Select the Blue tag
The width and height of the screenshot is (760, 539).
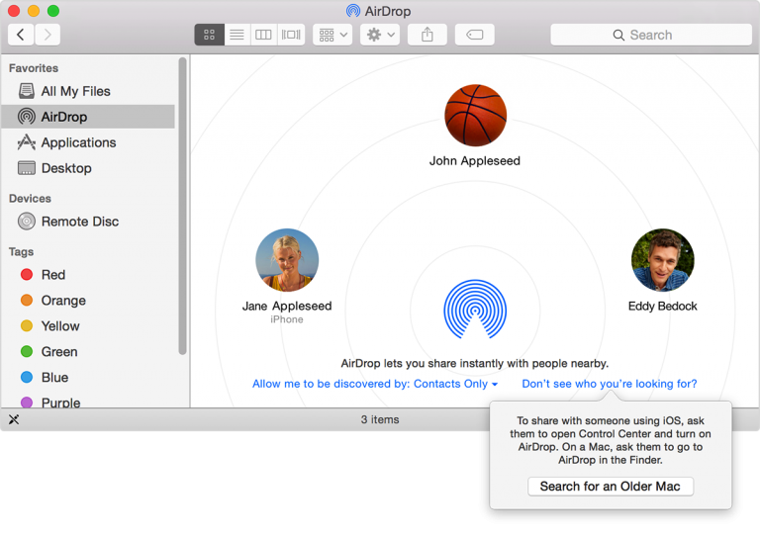(88, 377)
